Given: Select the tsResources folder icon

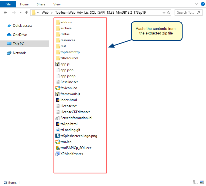Looking at the screenshot, I should click(x=58, y=58).
